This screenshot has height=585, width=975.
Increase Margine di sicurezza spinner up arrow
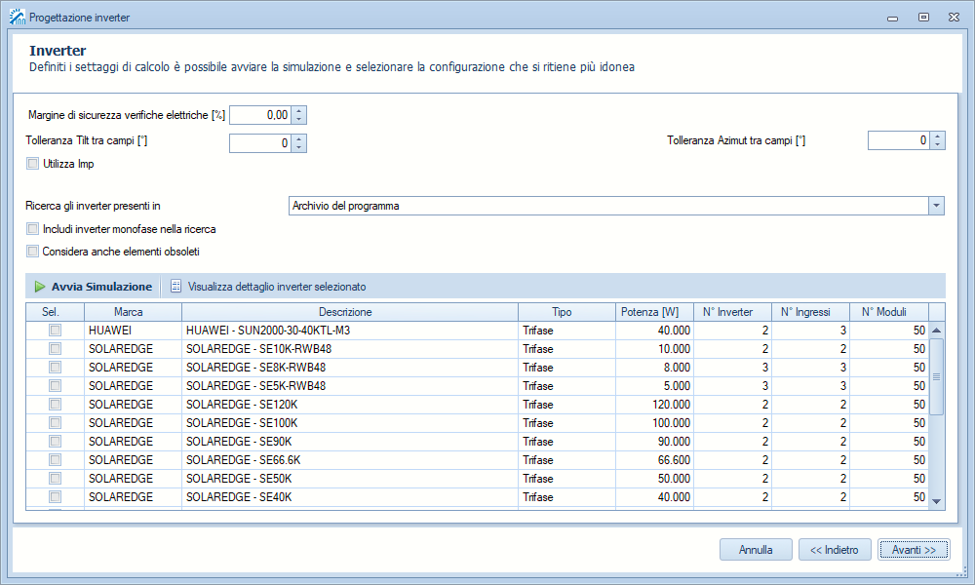[x=299, y=110]
